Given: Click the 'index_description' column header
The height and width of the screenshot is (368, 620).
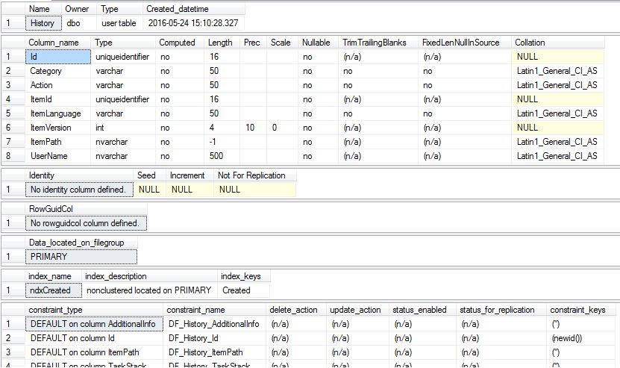Looking at the screenshot, I should point(150,276).
